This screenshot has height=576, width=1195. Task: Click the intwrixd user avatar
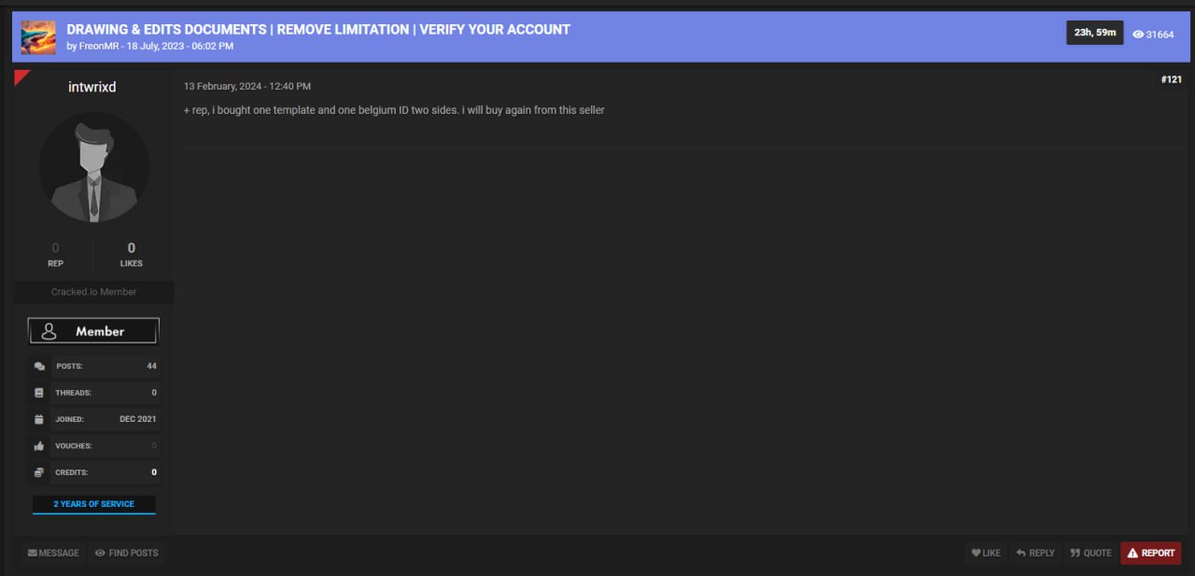(93, 167)
